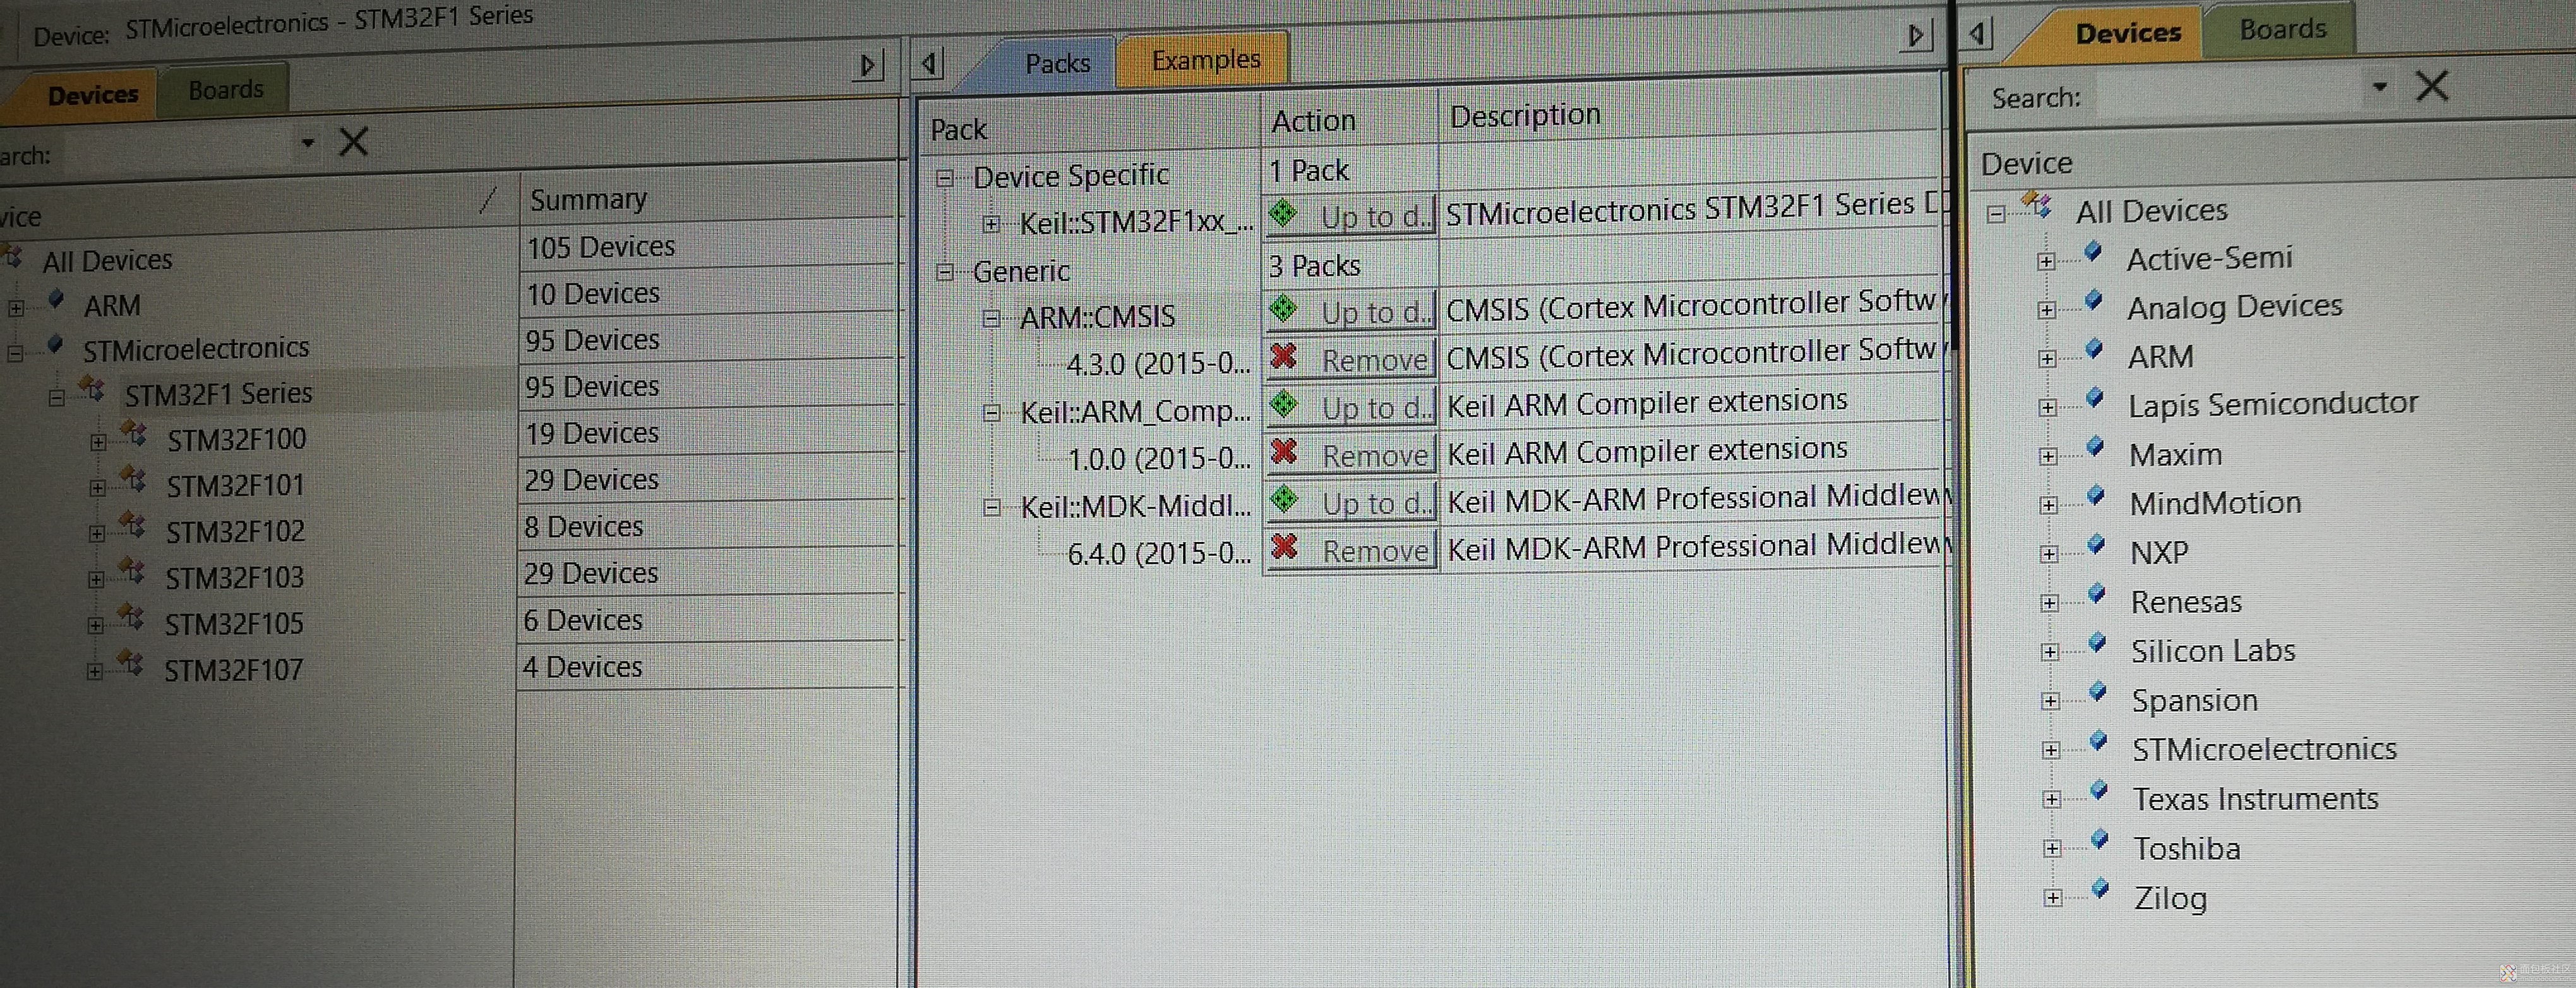The width and height of the screenshot is (2576, 988).
Task: Remove CMSIS version 4.3.0
Action: click(1351, 359)
